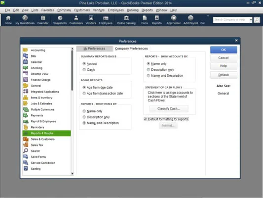Select Finance Charge preferences category
The width and height of the screenshot is (263, 198).
coord(46,80)
